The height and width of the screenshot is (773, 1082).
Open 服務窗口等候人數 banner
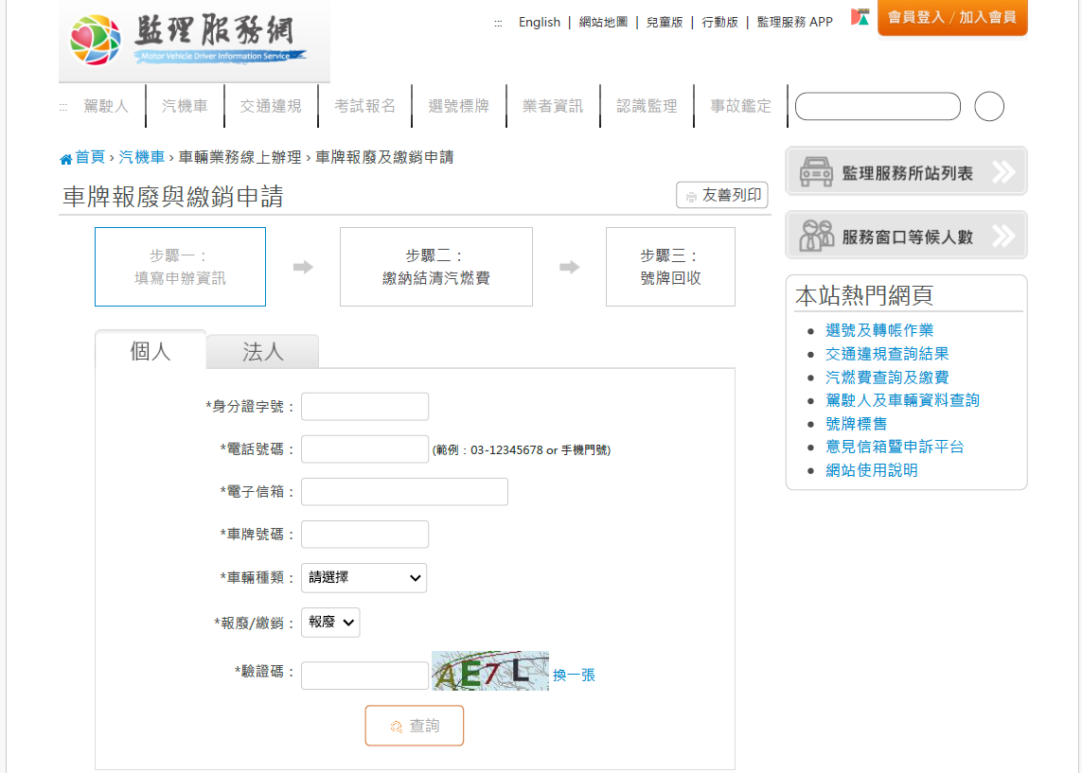[x=906, y=236]
